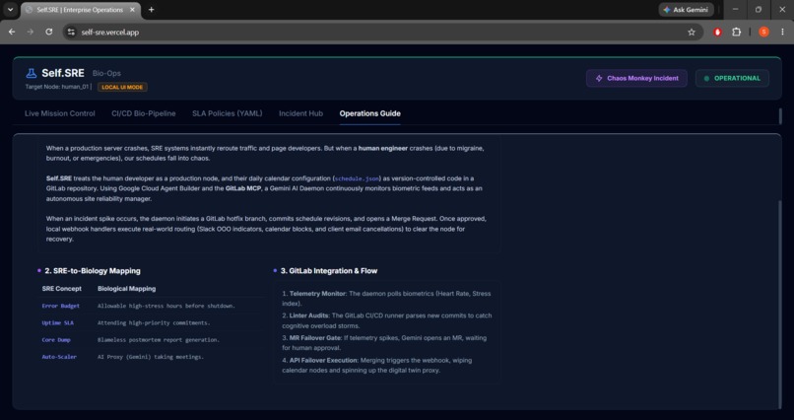The image size is (794, 420).
Task: Trigger the Chaos Monkey Incident button
Action: pyautogui.click(x=636, y=79)
